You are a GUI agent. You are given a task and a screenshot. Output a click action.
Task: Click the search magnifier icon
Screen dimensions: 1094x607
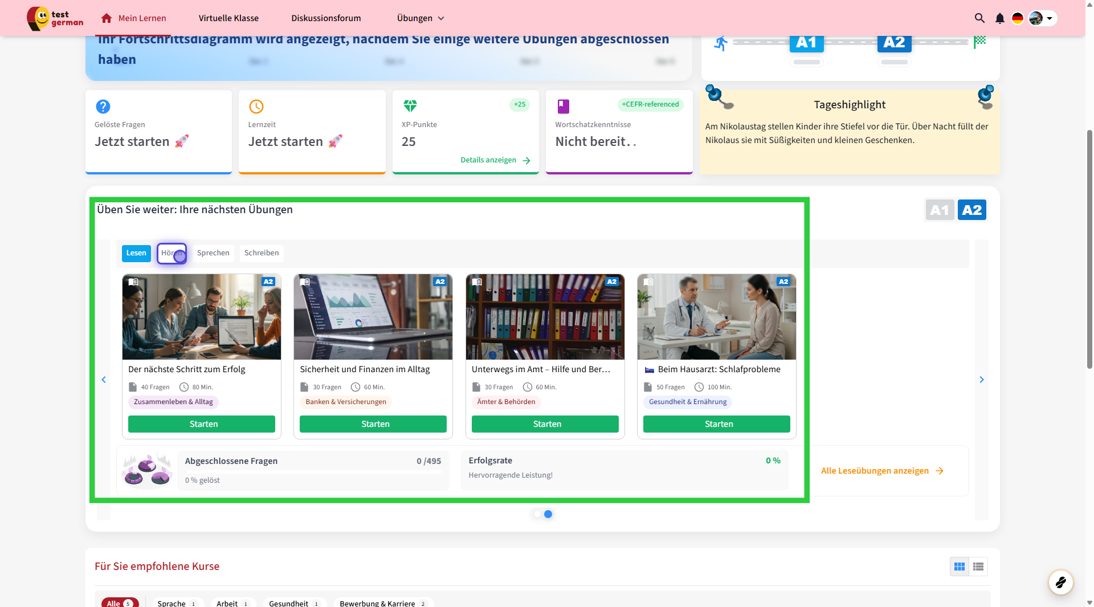click(979, 18)
